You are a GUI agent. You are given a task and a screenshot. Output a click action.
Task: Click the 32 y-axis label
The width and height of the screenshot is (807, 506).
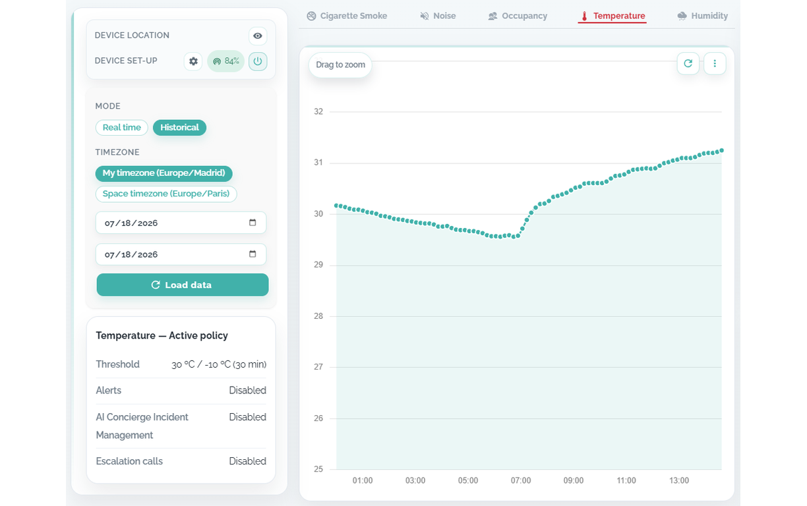click(318, 112)
